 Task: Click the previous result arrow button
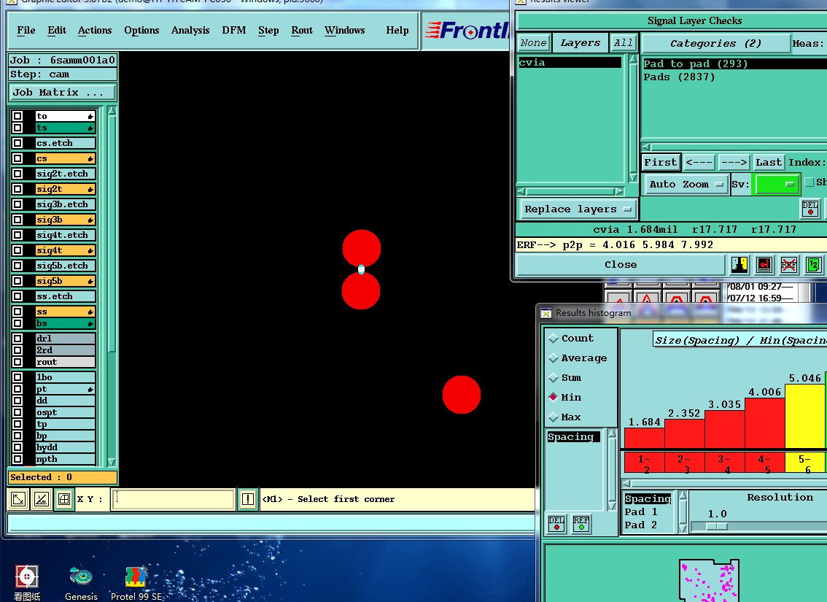tap(699, 162)
